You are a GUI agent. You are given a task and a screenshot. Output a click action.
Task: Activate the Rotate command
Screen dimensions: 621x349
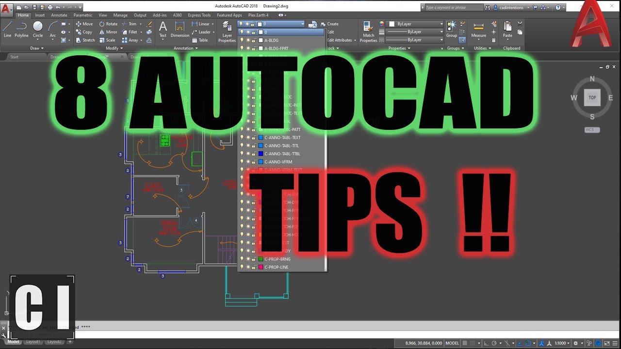108,24
